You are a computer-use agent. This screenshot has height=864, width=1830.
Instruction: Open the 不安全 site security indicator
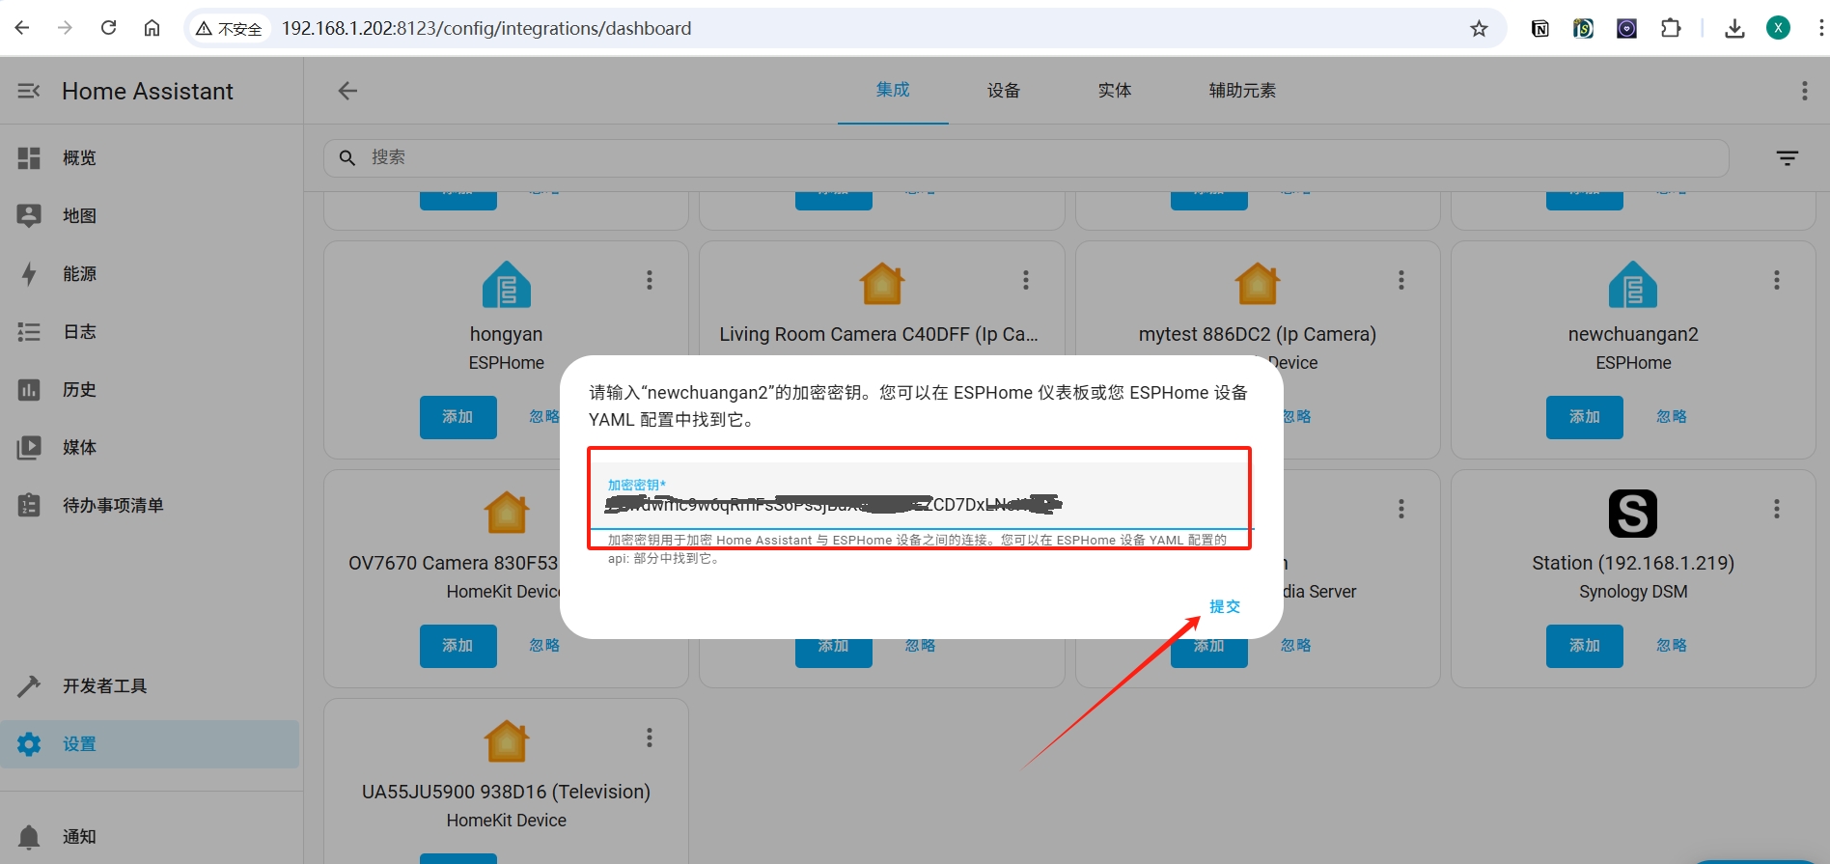[230, 29]
